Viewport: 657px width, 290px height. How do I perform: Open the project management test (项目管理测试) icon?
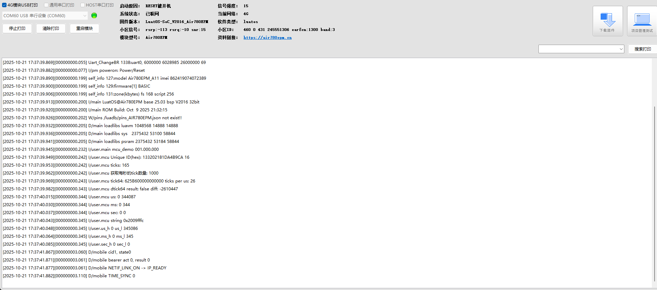642,21
